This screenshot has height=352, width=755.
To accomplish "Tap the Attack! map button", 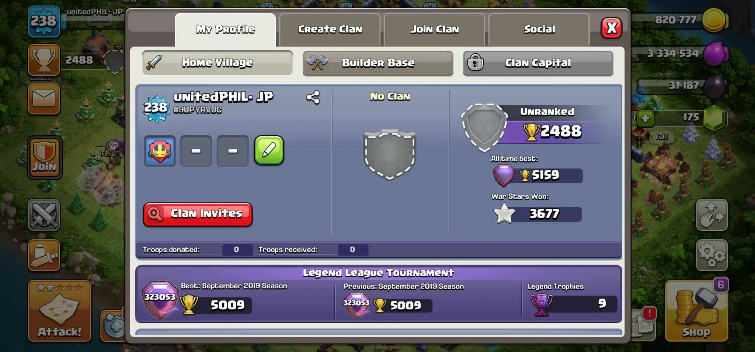I will 59,311.
